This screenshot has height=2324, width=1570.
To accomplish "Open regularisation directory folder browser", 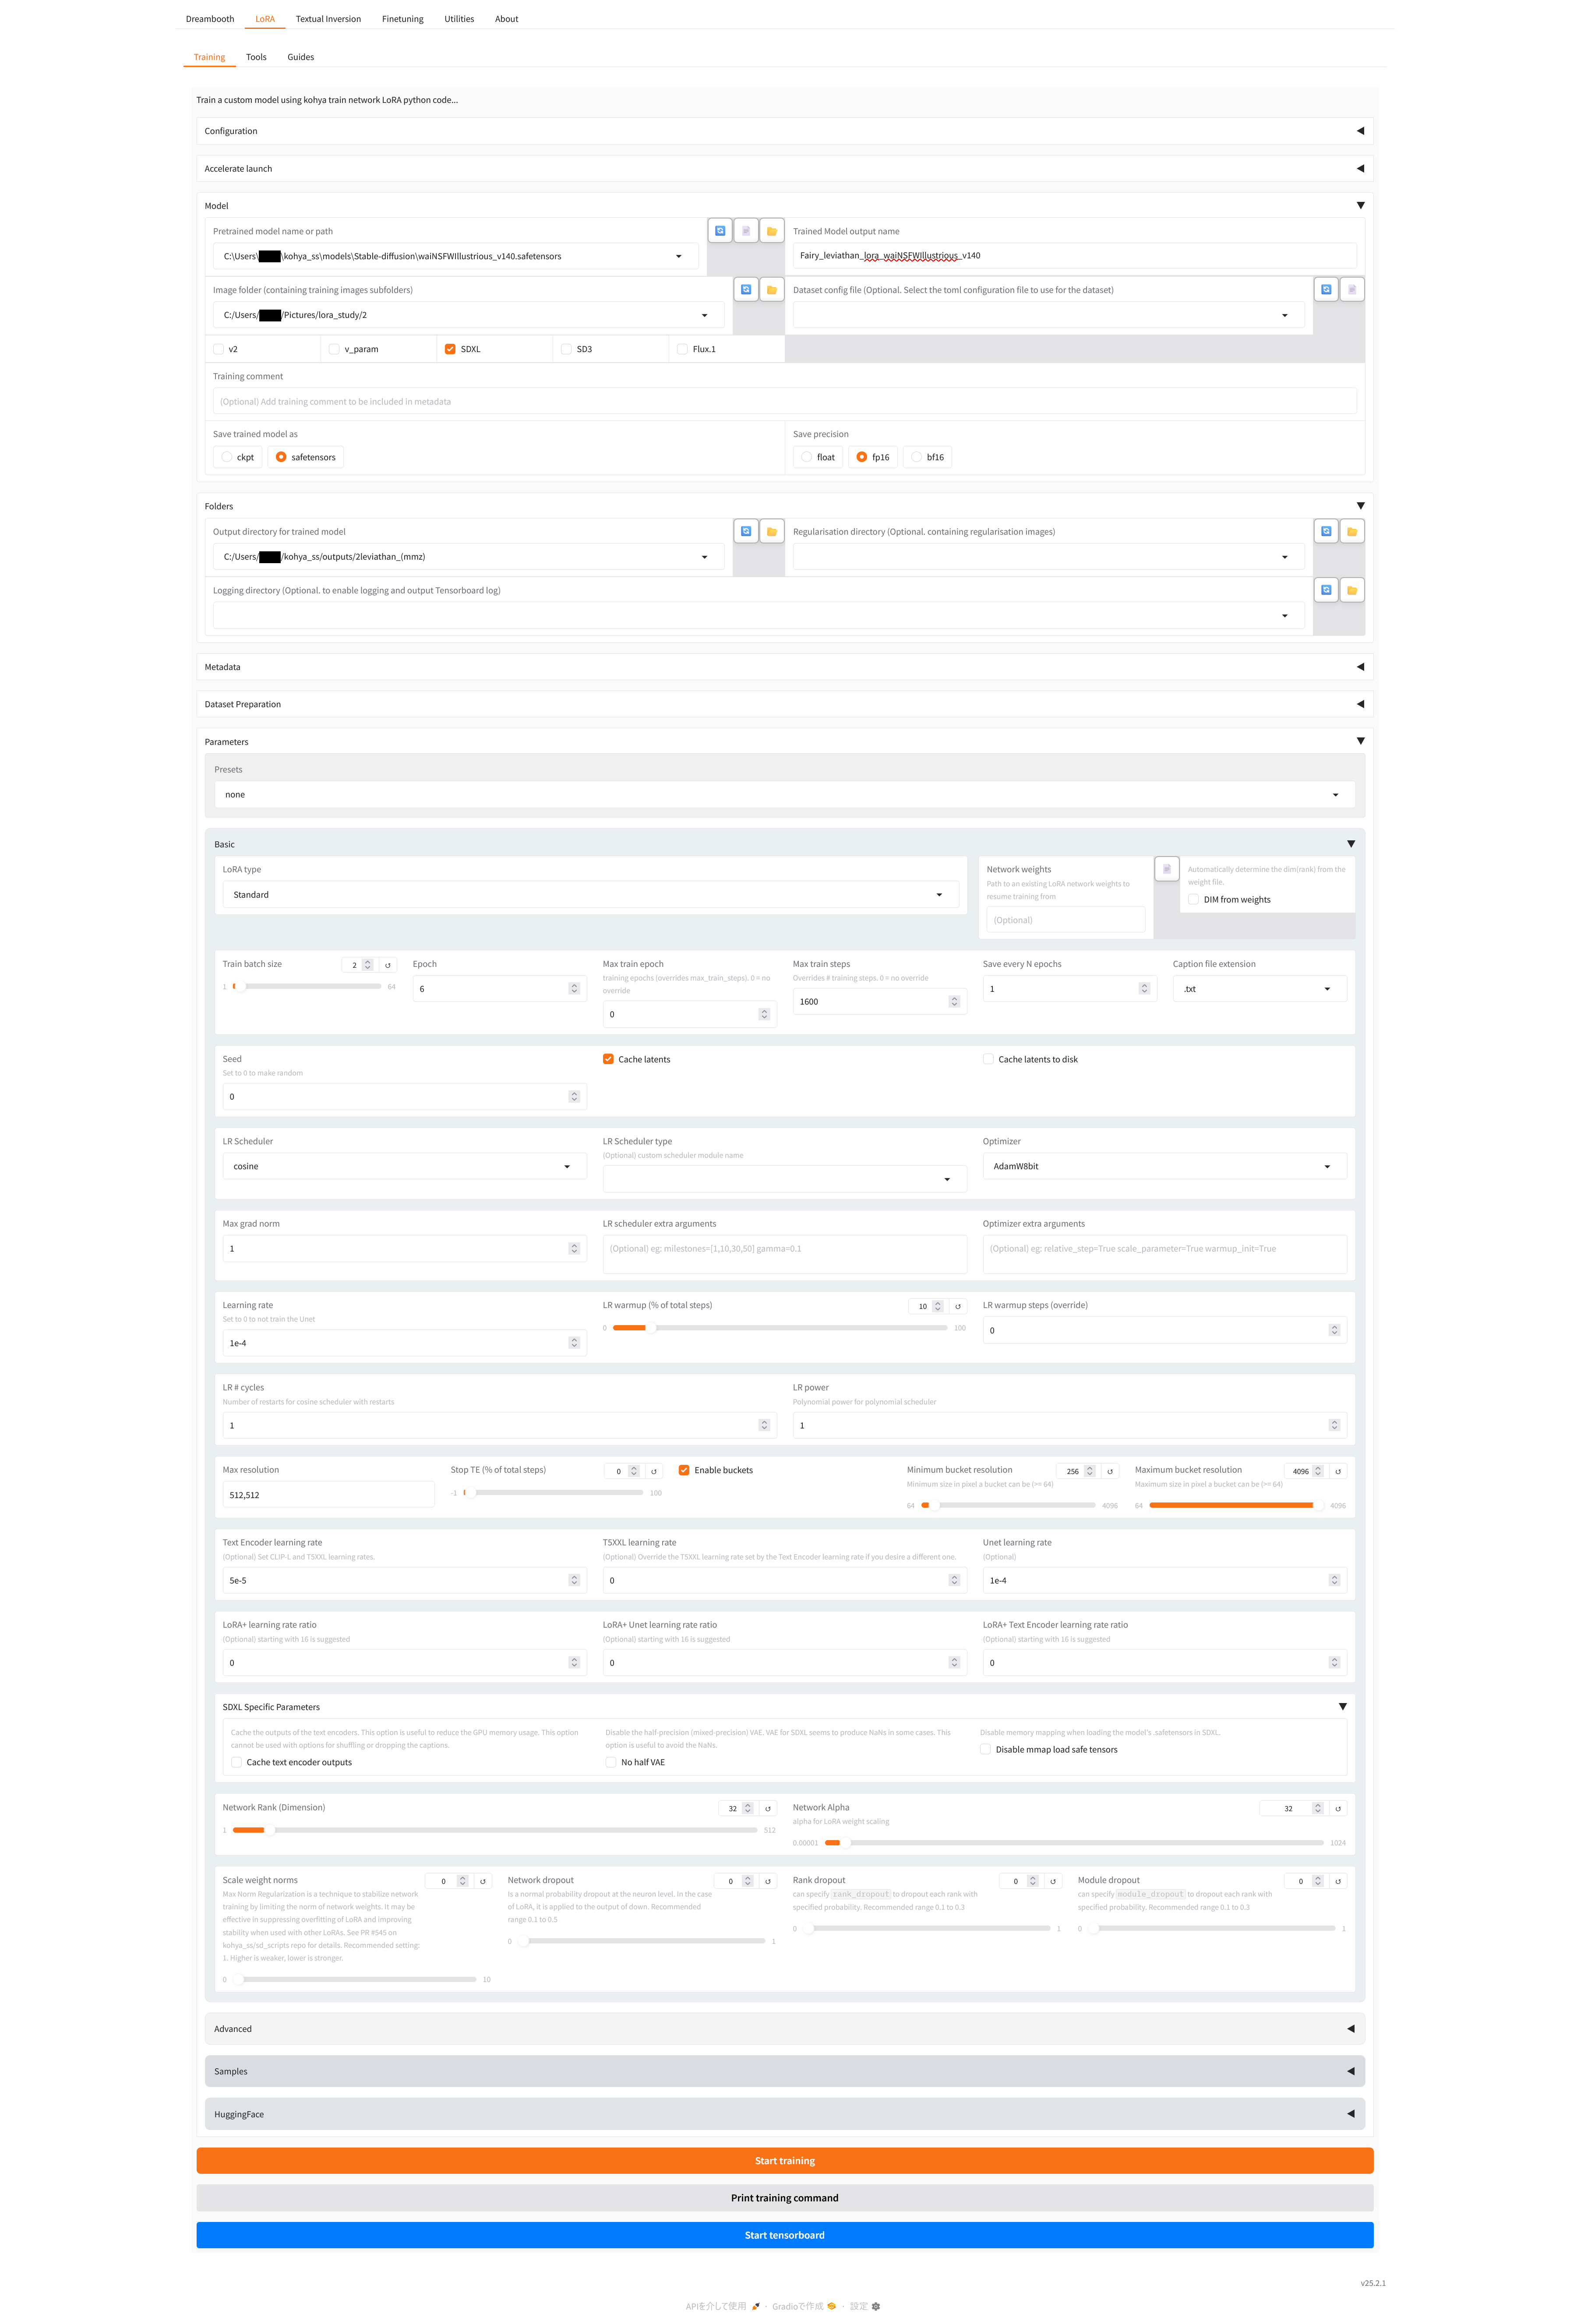I will [x=1351, y=532].
